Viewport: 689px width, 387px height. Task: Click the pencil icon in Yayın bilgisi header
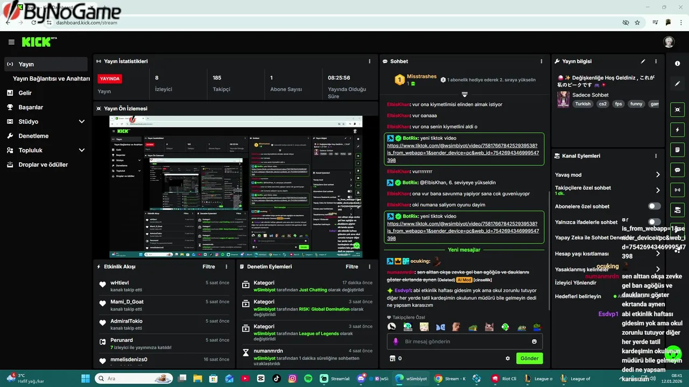[643, 61]
